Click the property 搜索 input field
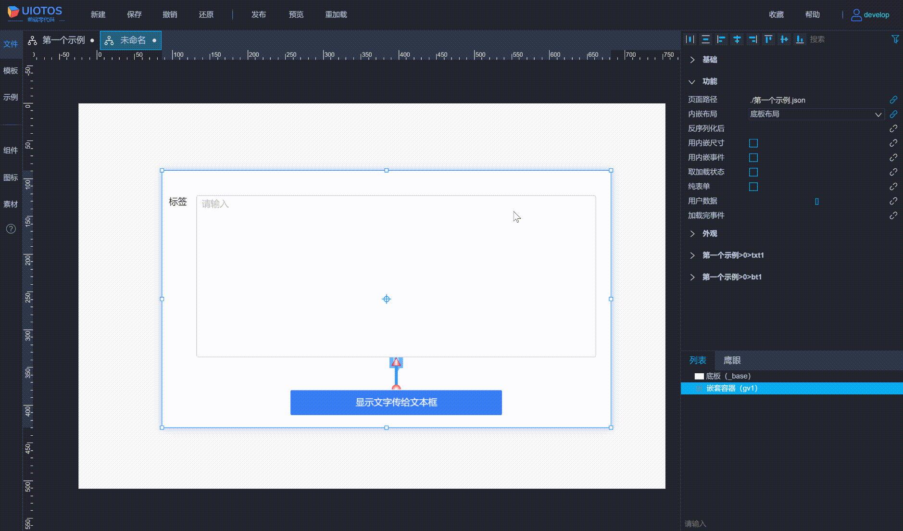Screen dimensions: 903x531 (x=847, y=39)
